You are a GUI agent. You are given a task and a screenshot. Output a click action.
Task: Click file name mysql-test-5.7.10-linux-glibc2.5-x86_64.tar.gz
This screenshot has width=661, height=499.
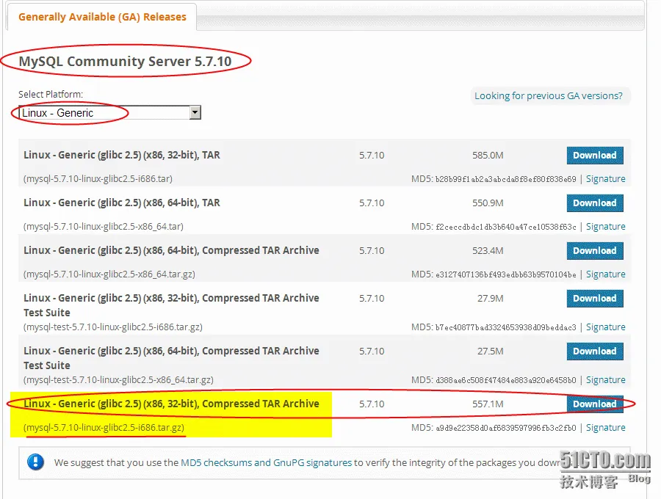point(118,380)
